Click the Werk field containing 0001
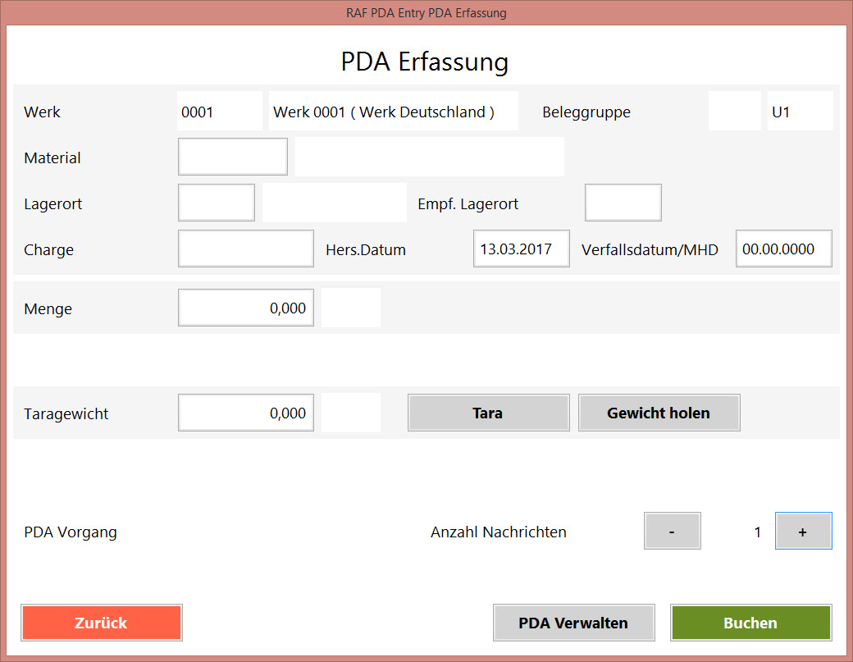This screenshot has width=853, height=662. [219, 111]
